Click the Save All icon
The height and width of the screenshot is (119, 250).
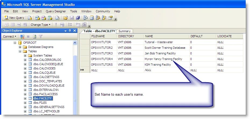point(78,18)
